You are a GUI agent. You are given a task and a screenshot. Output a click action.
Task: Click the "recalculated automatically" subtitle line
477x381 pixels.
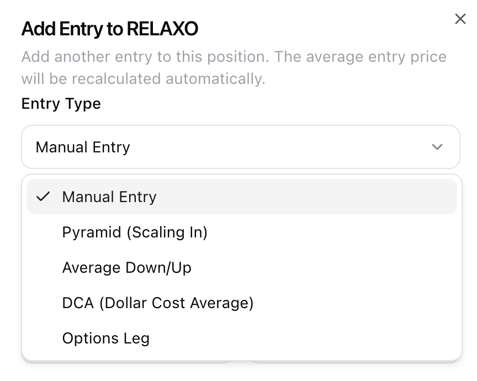pyautogui.click(x=144, y=79)
